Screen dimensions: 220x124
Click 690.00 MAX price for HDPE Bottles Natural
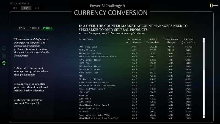(x=188, y=60)
